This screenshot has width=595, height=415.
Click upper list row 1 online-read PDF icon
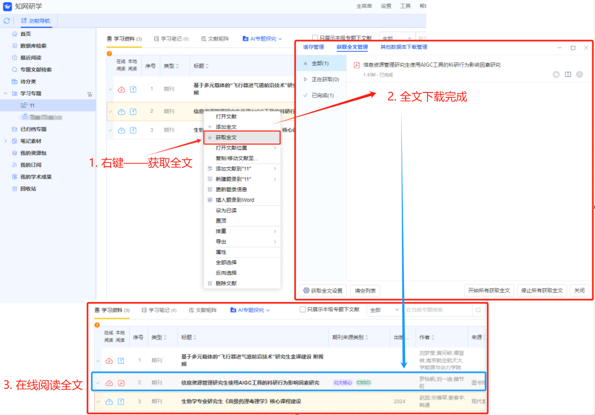click(x=122, y=90)
